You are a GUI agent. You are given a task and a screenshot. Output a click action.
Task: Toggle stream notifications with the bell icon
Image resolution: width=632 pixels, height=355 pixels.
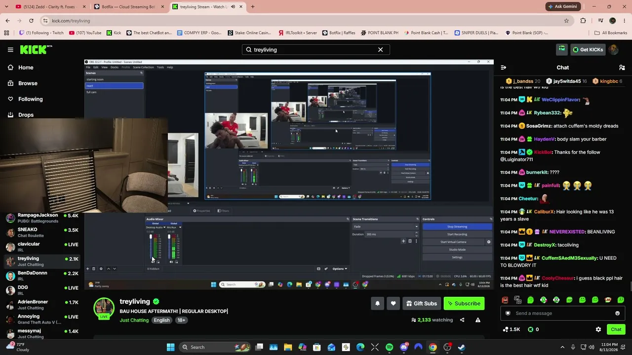[377, 304]
